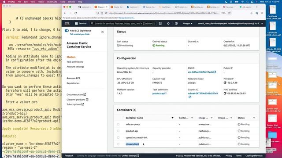Open a new browser tab with plus
Image resolution: width=282 pixels, height=158 pixels.
click(x=257, y=7)
